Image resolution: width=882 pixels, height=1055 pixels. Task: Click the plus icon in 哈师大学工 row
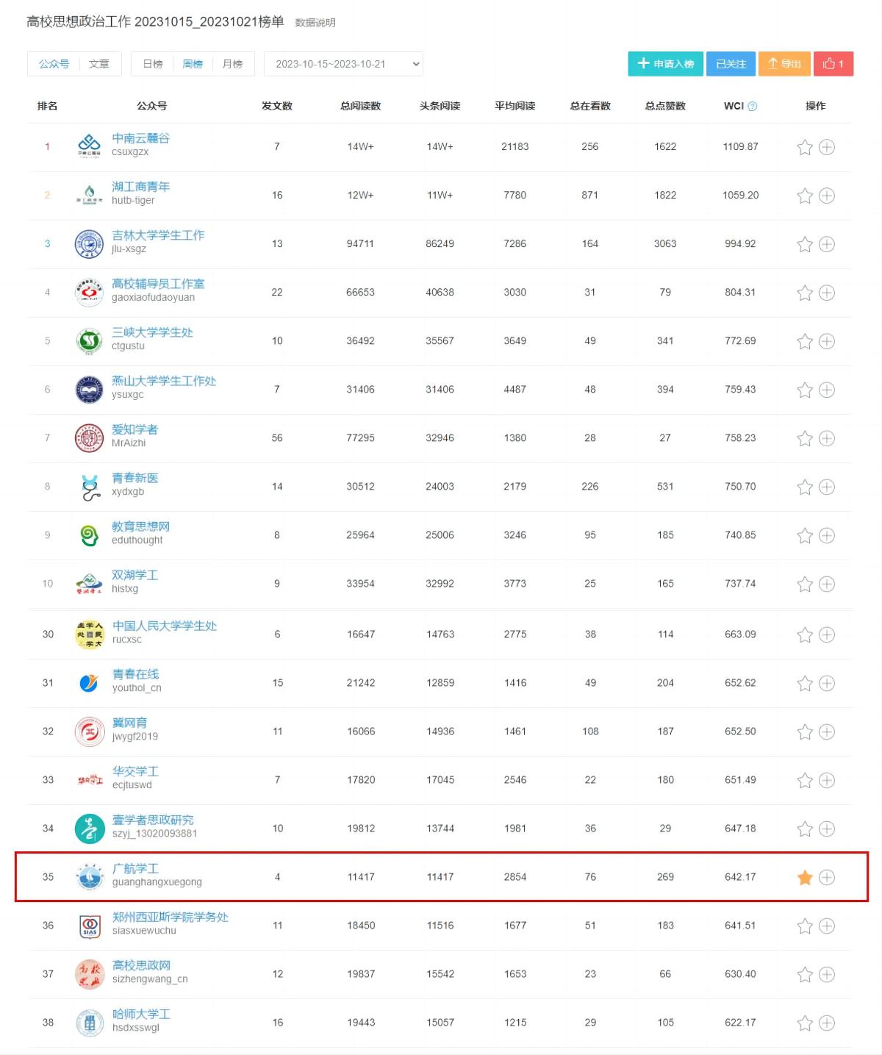[827, 1023]
